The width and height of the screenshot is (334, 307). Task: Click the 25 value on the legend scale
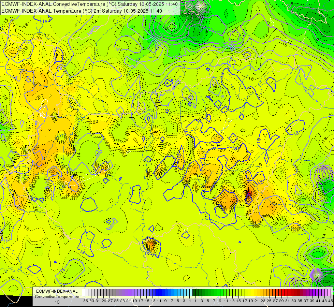click(x=269, y=301)
